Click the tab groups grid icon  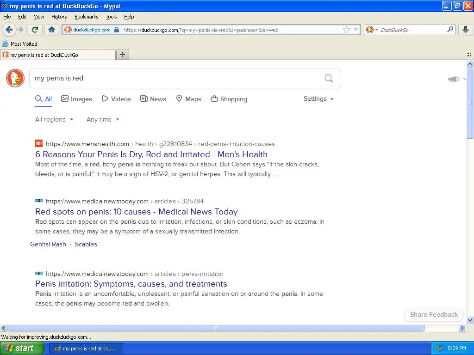[x=469, y=55]
